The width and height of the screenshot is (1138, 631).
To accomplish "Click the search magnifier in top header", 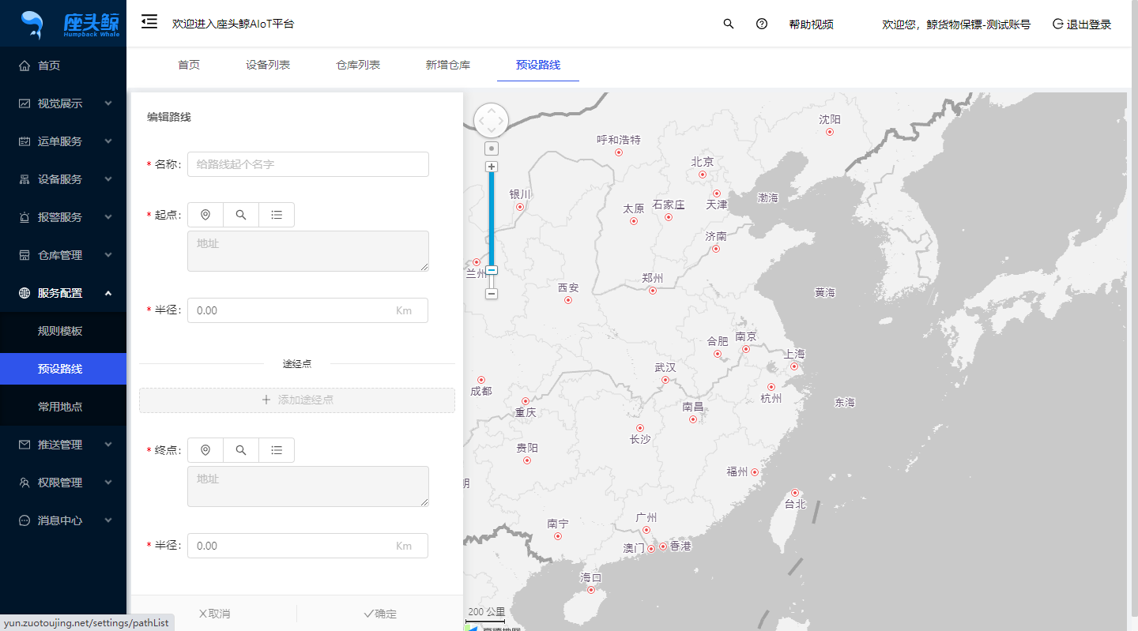I will (x=729, y=24).
